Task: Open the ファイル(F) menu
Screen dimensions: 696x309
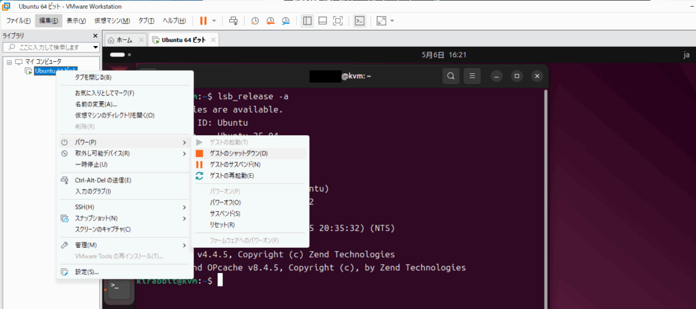Action: 18,21
